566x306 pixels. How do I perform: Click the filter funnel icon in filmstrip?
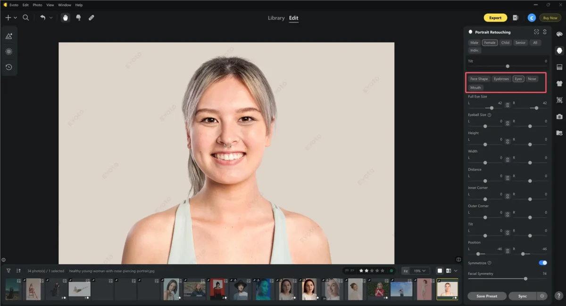(8, 271)
